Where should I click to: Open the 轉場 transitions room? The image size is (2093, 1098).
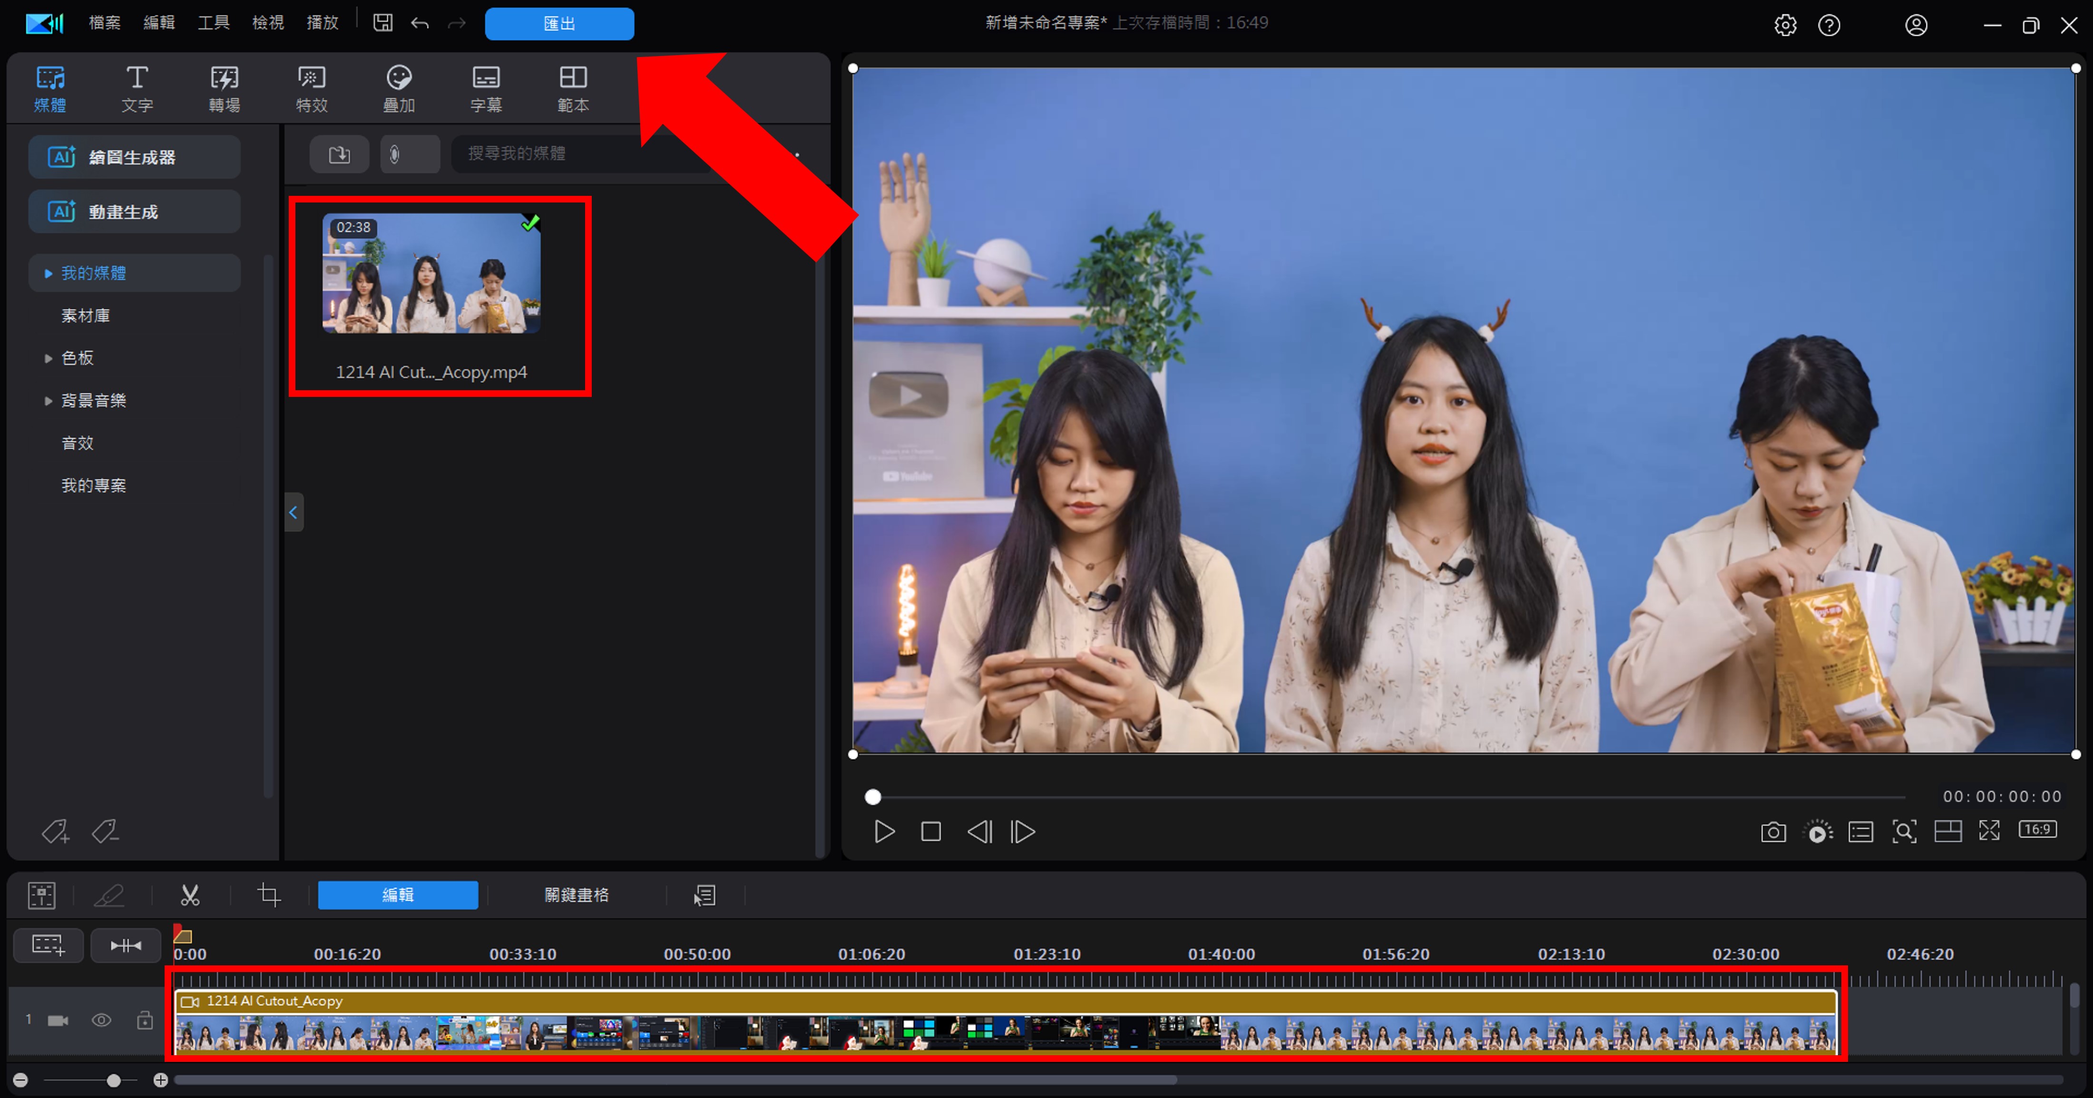click(224, 88)
